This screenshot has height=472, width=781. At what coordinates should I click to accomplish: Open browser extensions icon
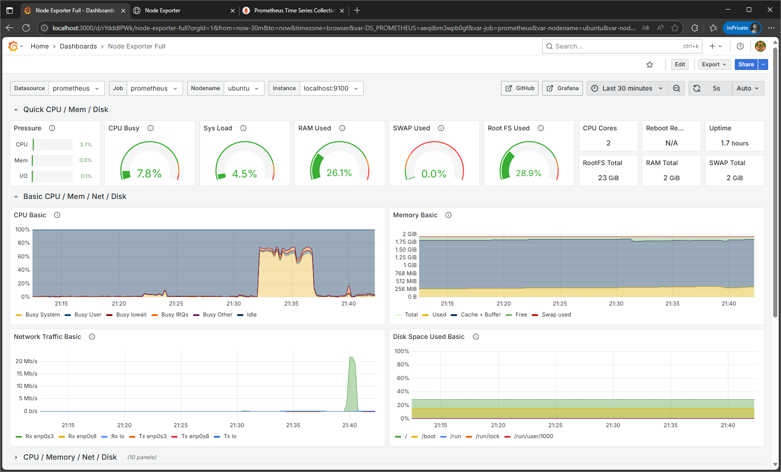tap(695, 28)
